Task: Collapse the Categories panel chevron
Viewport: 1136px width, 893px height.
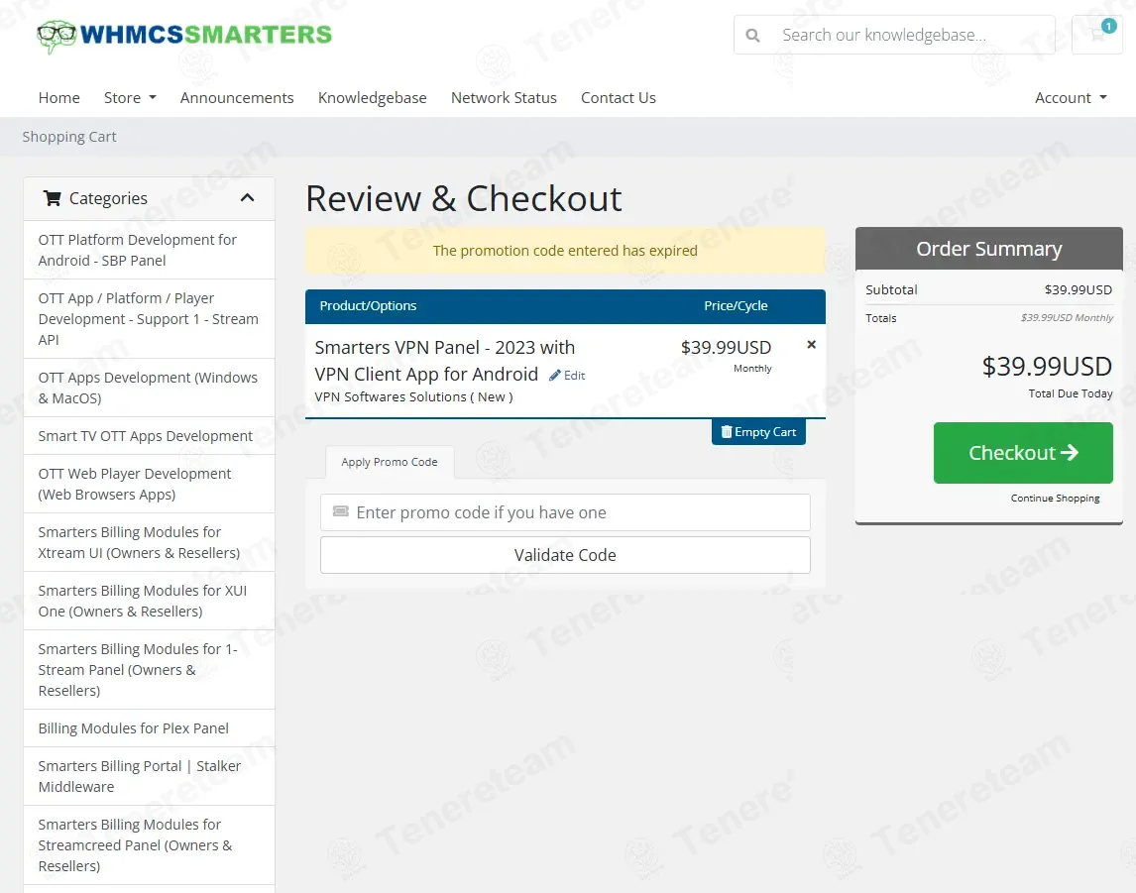Action: coord(247,197)
